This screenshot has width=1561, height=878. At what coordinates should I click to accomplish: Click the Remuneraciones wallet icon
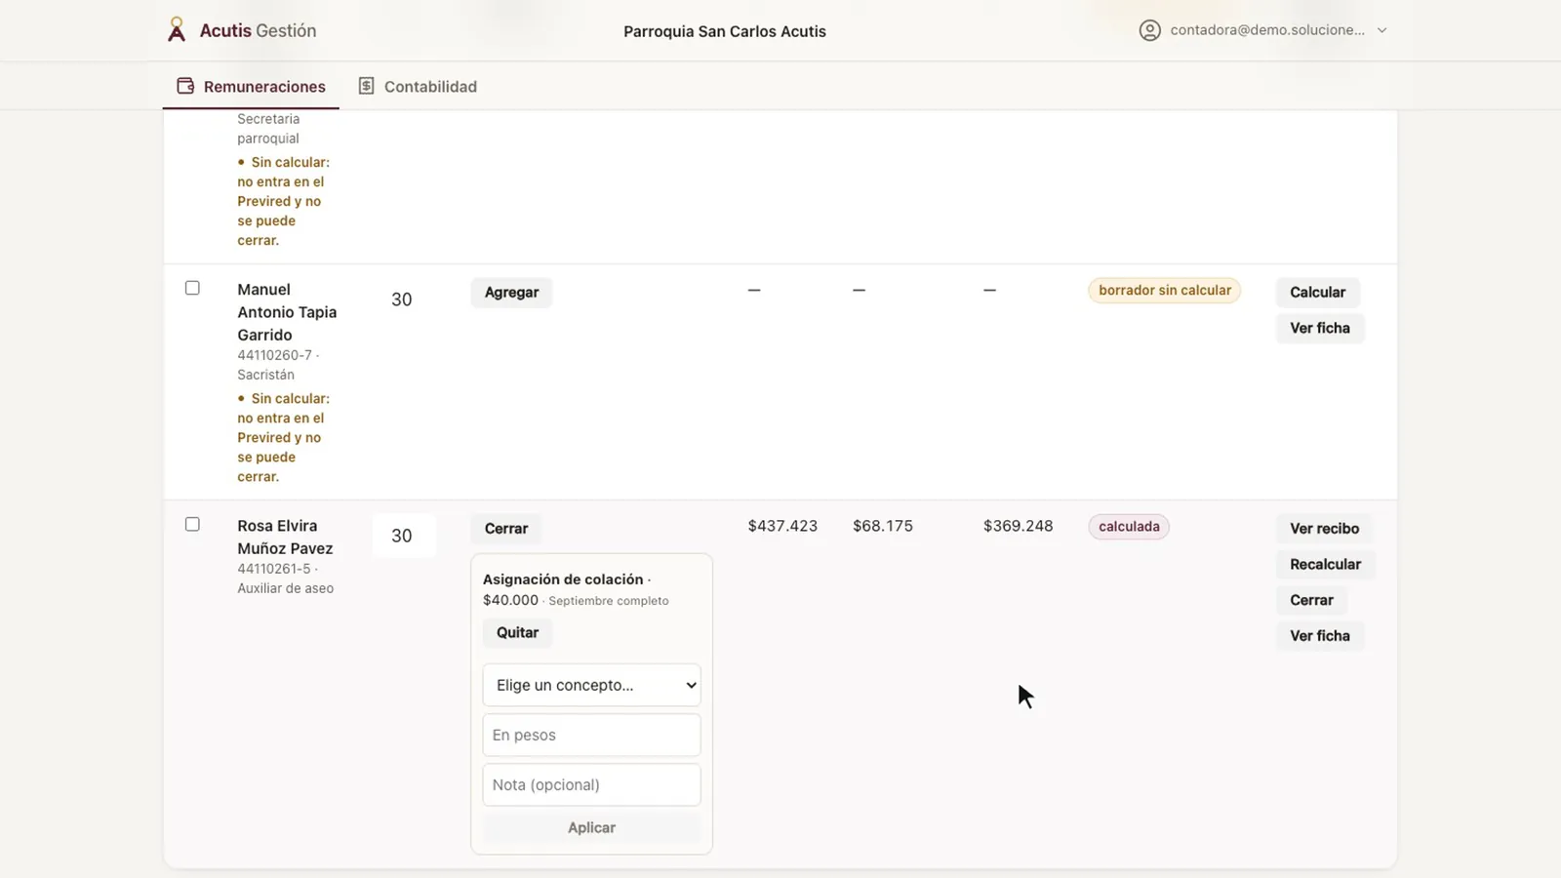pos(185,86)
